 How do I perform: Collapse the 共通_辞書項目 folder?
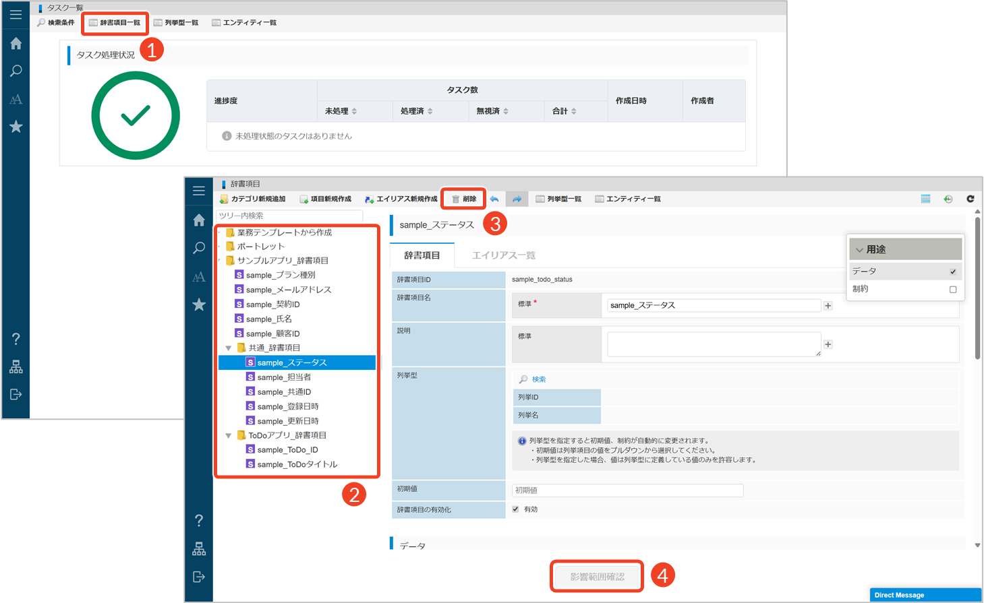point(229,348)
